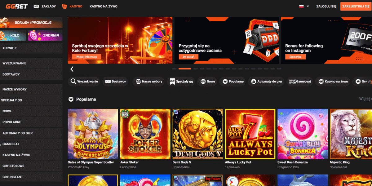
Task: Open the Joker Stoker game thumbnail
Action: pos(145,134)
